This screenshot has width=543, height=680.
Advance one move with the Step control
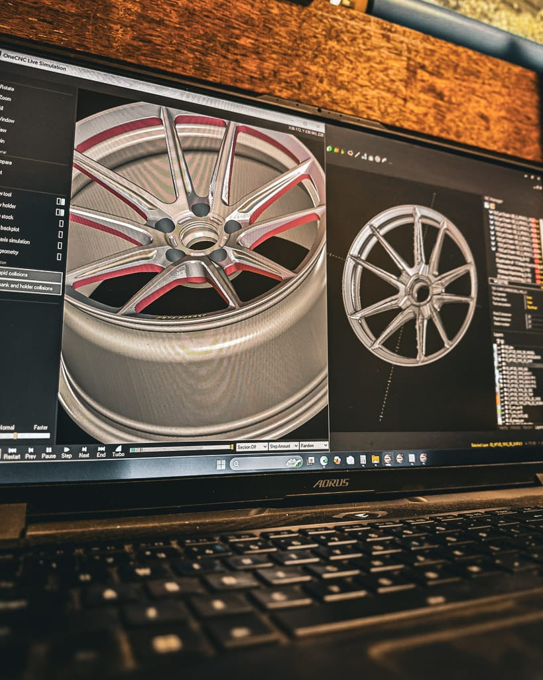pyautogui.click(x=66, y=452)
